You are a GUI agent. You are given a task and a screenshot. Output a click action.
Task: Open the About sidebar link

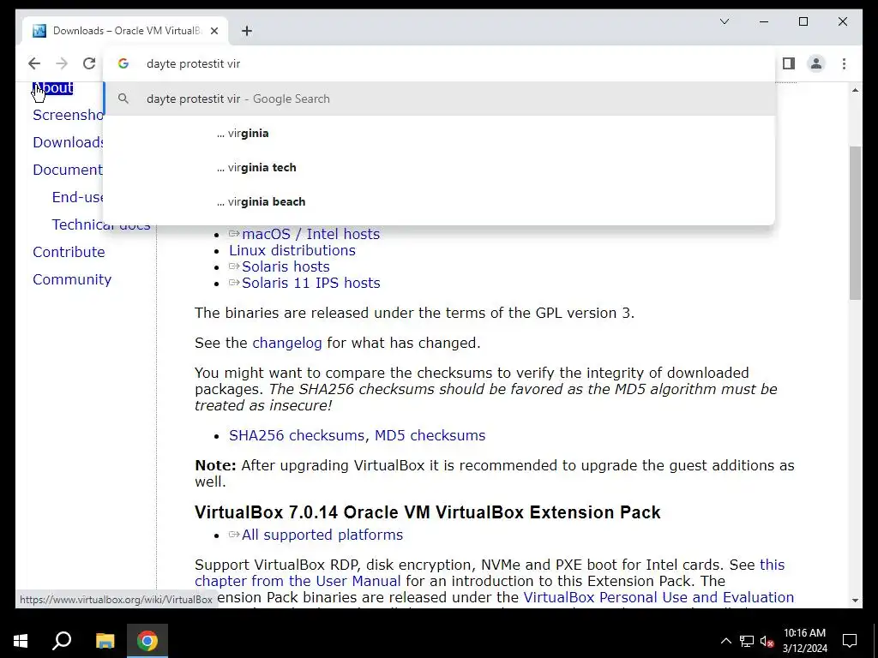(x=52, y=88)
